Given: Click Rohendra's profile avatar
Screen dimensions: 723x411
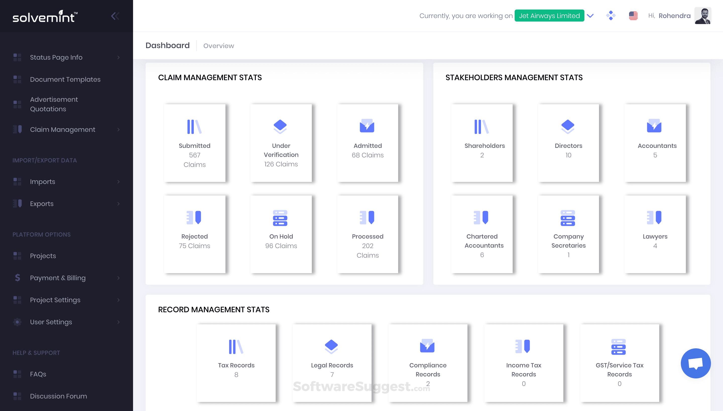Looking at the screenshot, I should (702, 16).
